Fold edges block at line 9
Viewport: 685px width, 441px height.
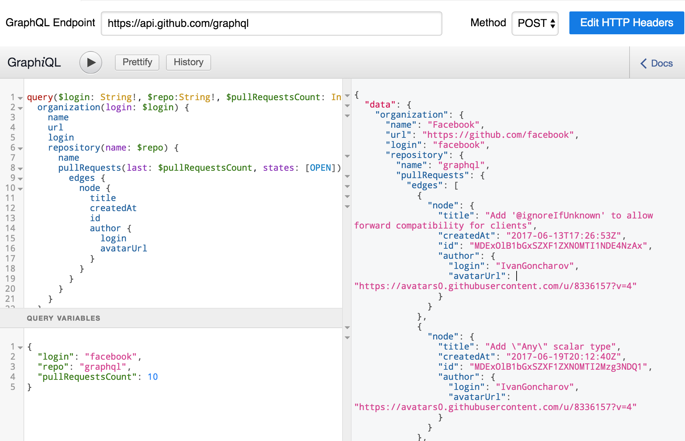20,178
